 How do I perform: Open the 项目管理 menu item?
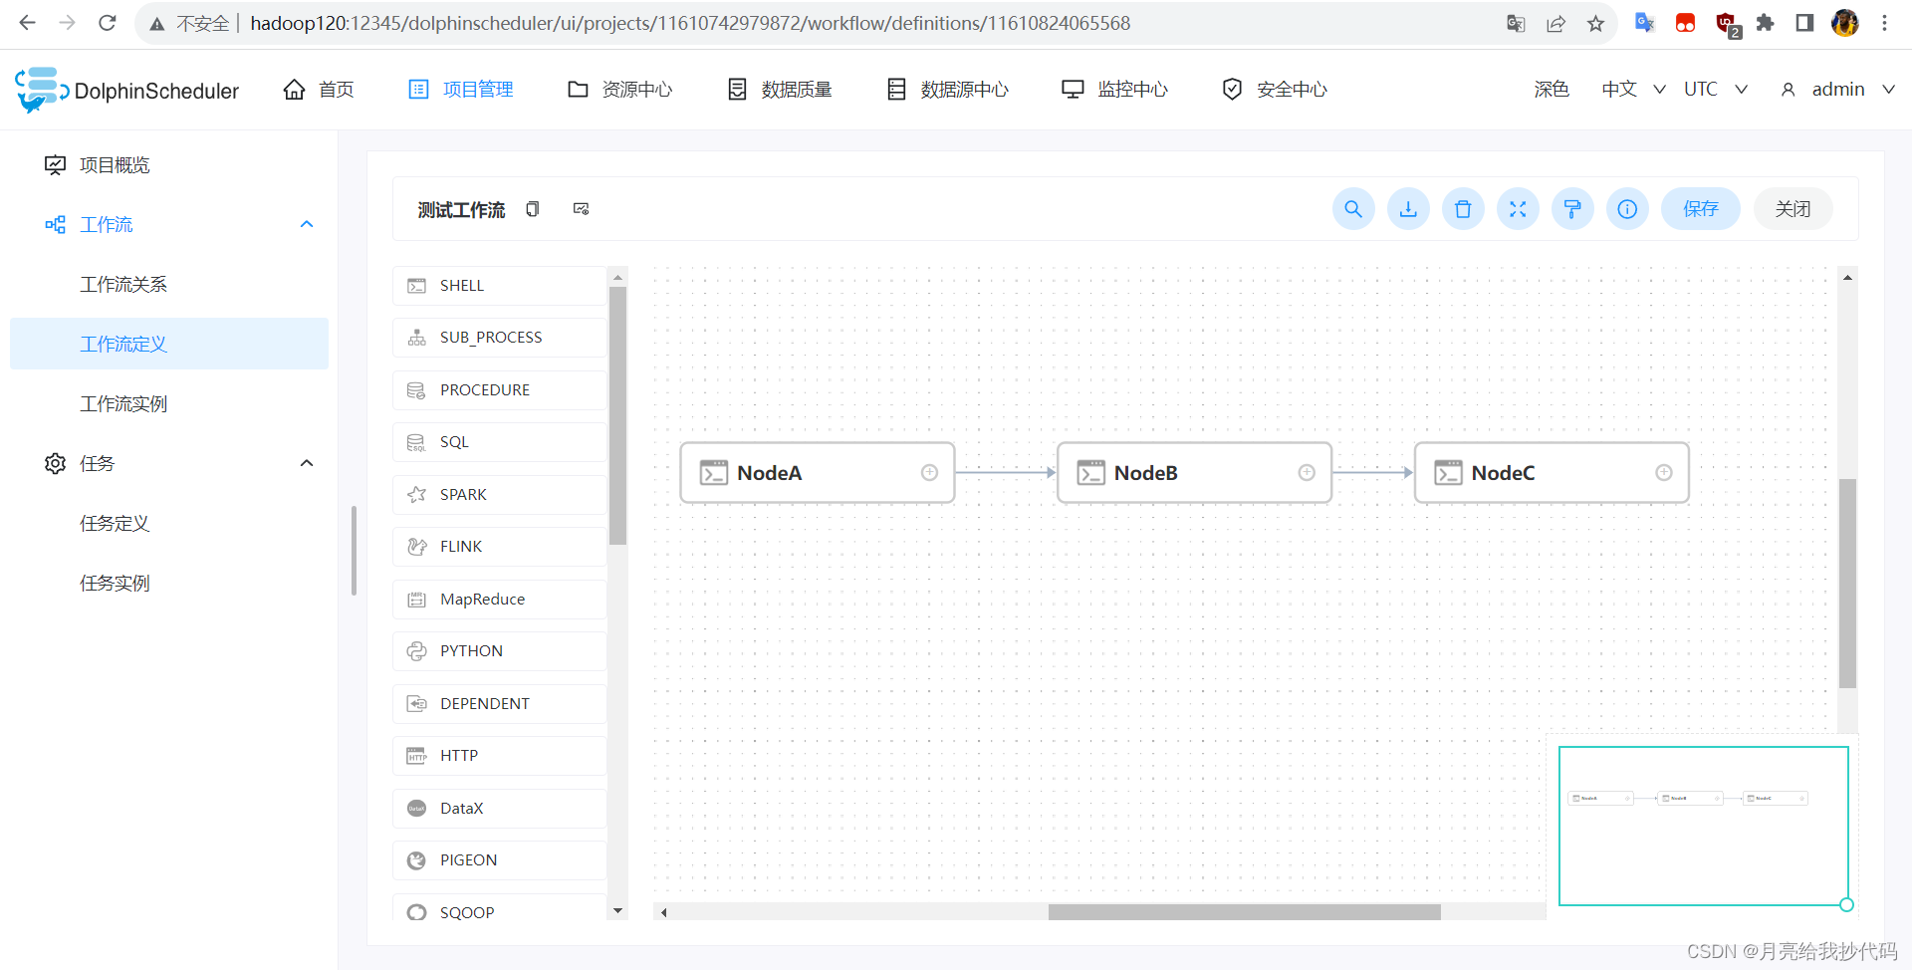461,90
